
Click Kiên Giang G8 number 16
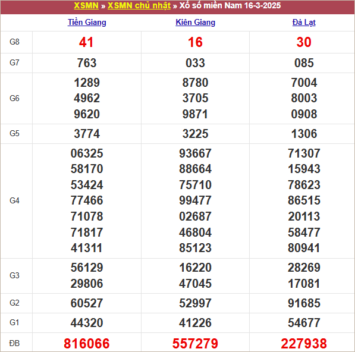click(195, 42)
